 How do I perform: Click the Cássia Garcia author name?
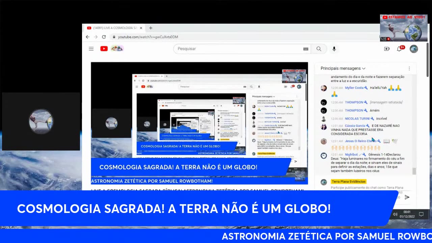point(355,126)
